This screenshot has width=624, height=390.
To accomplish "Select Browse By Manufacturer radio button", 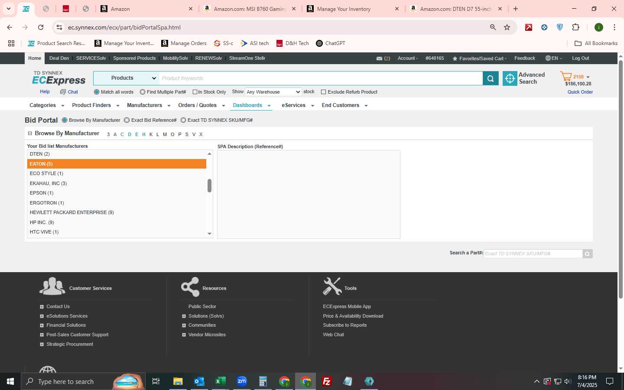I will 65,120.
